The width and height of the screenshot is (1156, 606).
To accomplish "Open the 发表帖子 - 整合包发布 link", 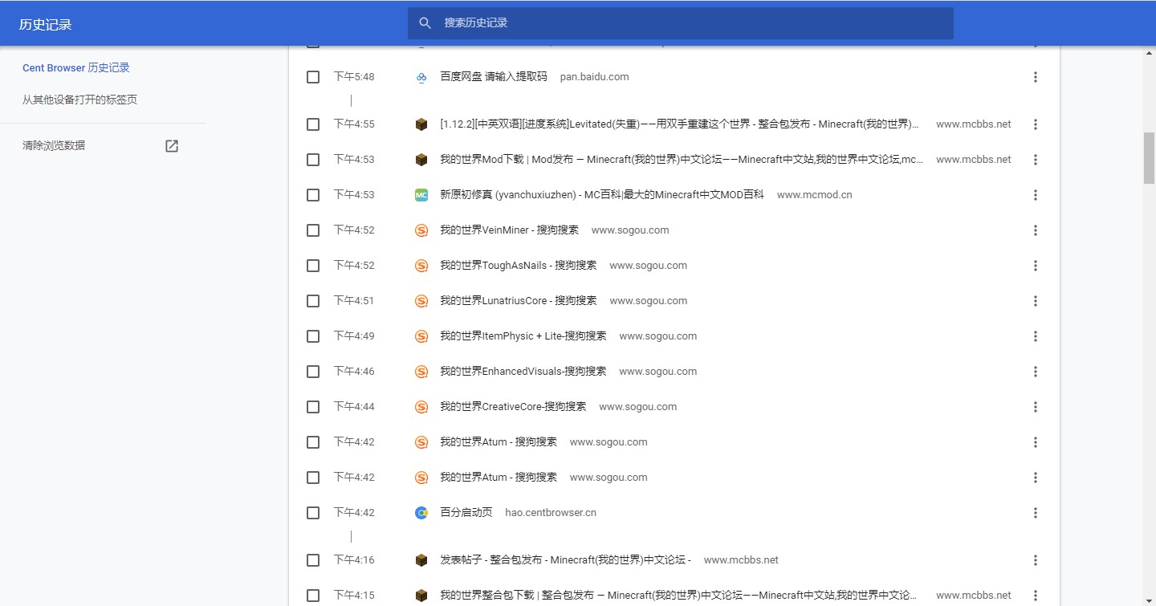I will [565, 560].
